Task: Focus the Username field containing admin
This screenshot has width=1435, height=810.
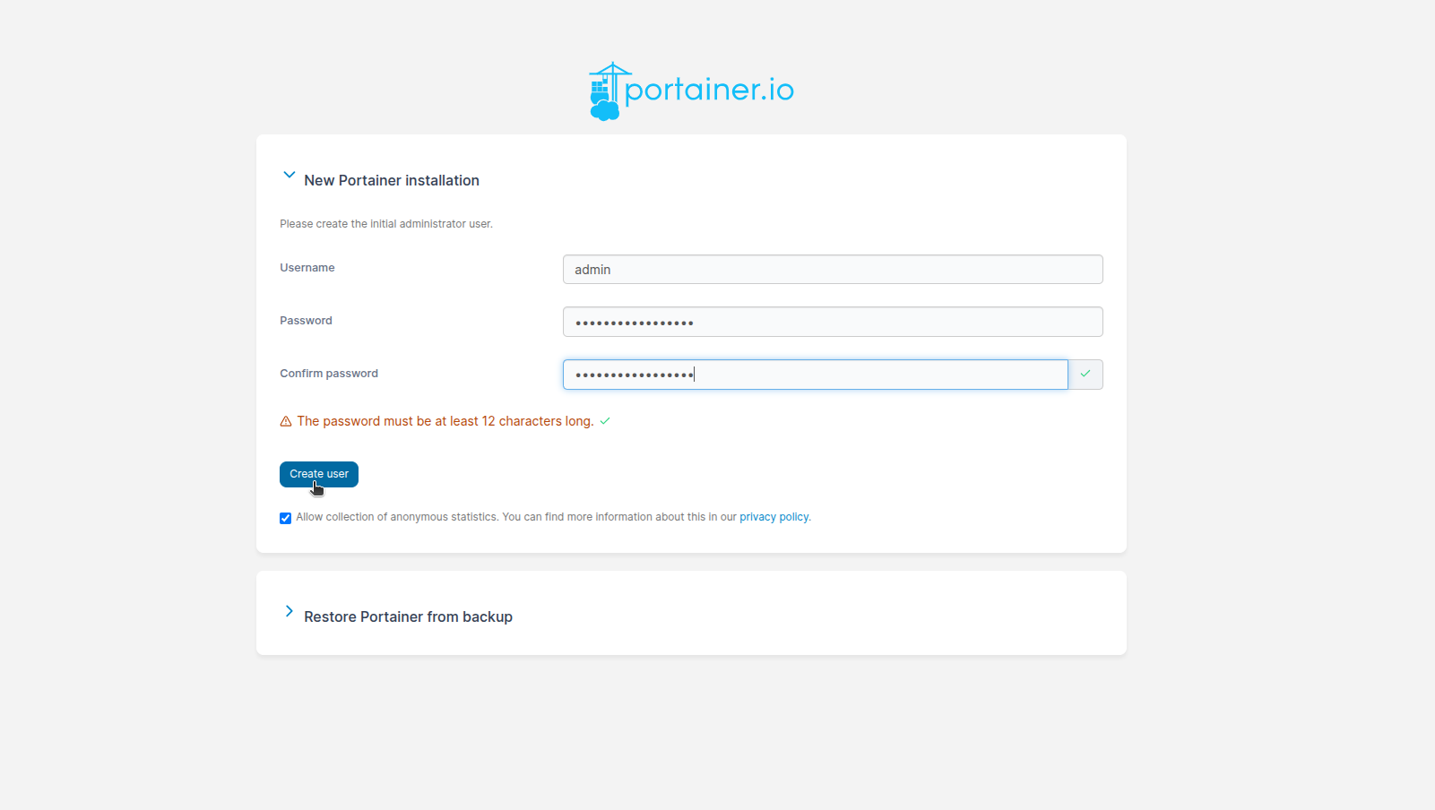Action: tap(833, 270)
